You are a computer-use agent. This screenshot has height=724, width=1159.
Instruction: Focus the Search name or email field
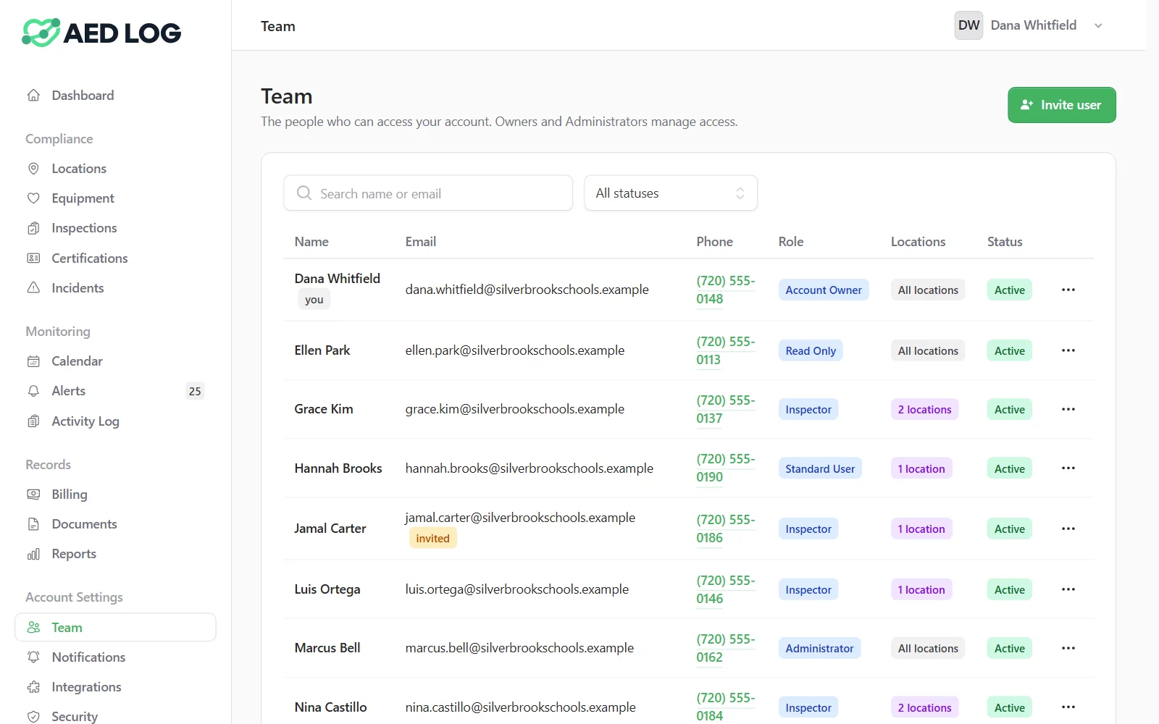(428, 193)
